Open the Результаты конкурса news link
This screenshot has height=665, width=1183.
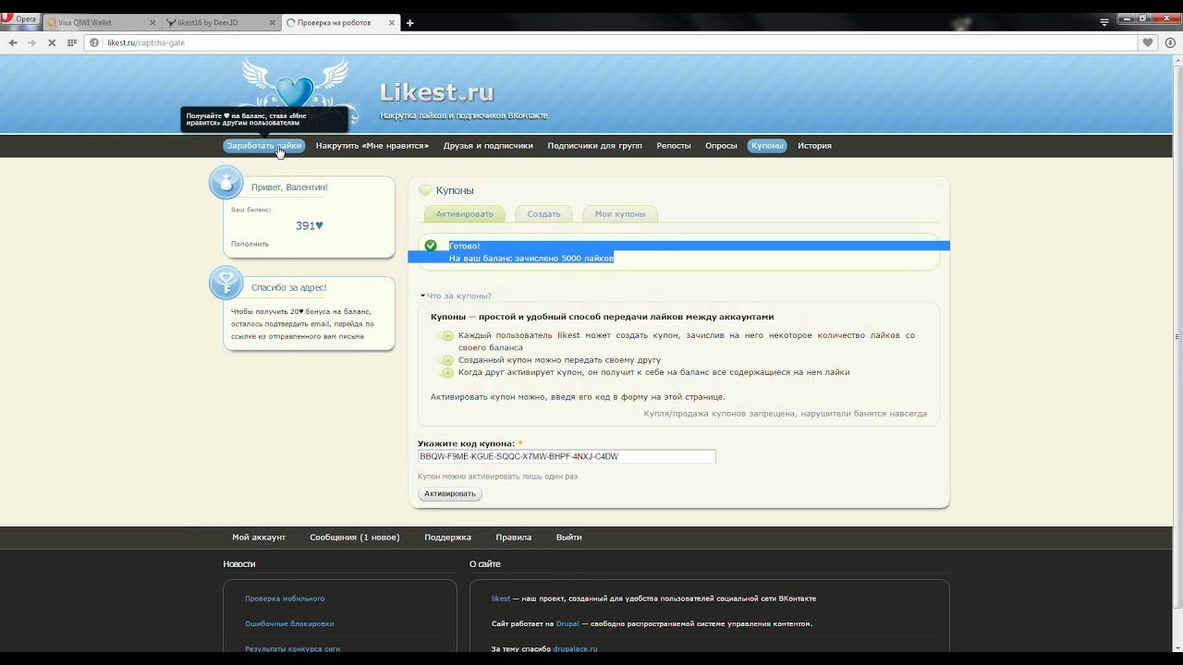292,648
